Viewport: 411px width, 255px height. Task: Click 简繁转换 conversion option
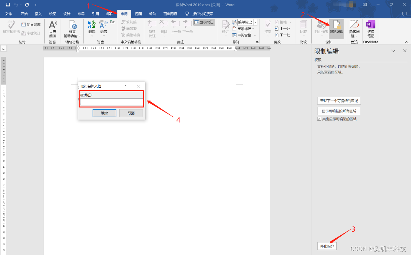[131, 35]
